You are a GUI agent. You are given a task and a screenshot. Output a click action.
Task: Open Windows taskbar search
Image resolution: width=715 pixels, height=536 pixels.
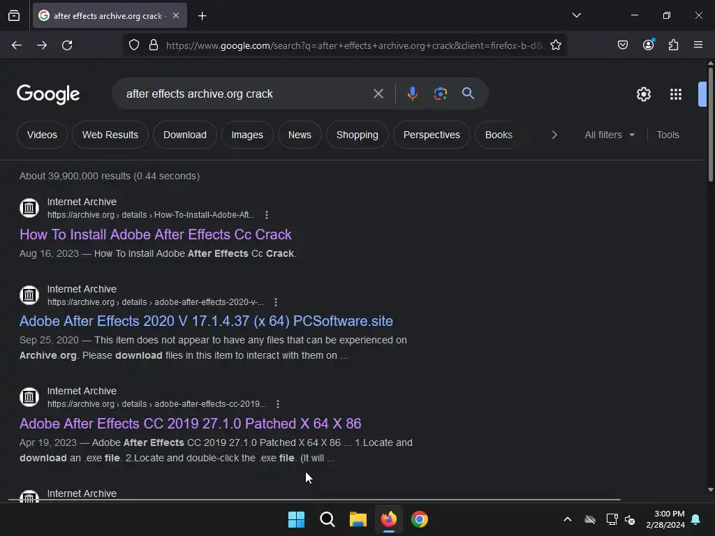[x=327, y=519]
